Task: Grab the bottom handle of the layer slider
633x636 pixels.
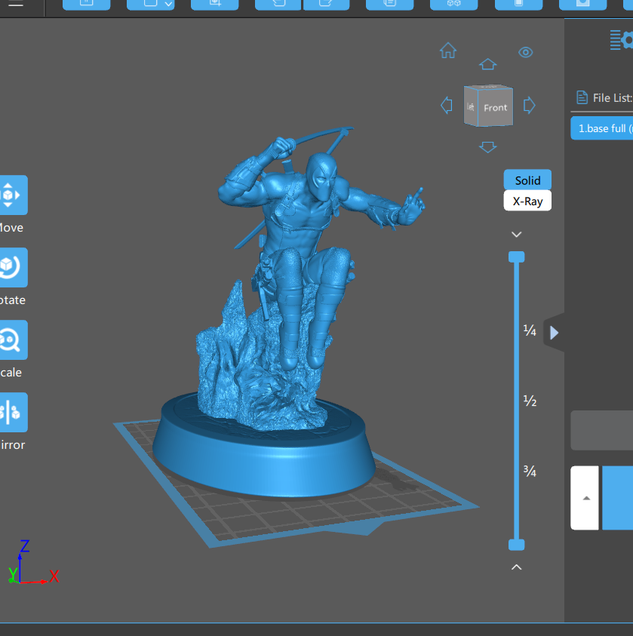Action: tap(516, 545)
